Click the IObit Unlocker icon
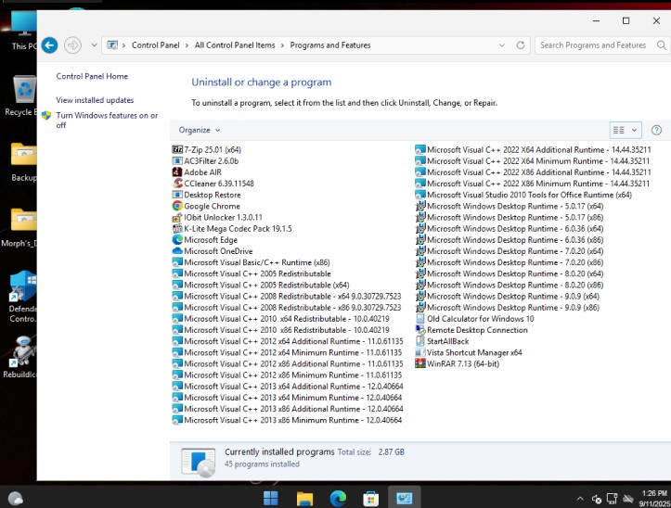This screenshot has height=508, width=671. point(177,217)
